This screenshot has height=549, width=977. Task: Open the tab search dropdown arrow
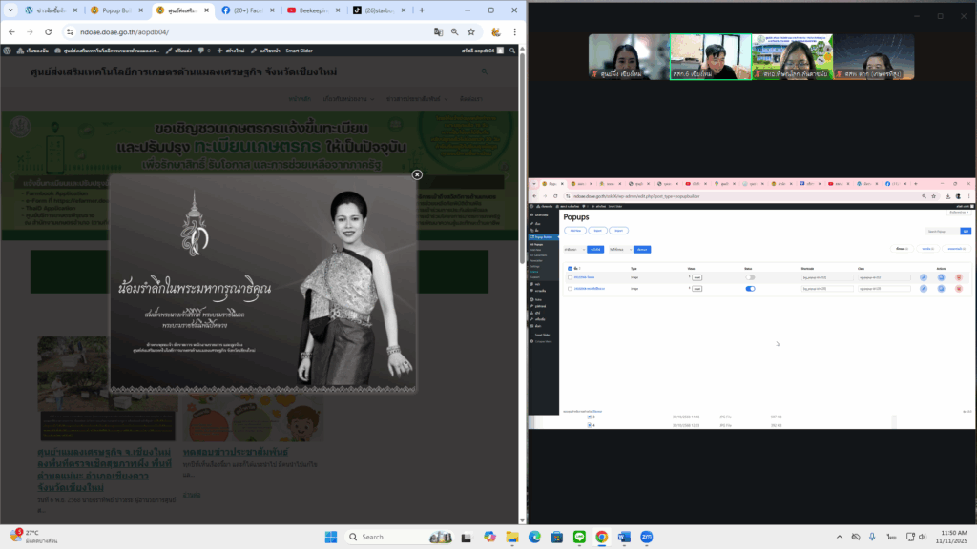click(12, 10)
